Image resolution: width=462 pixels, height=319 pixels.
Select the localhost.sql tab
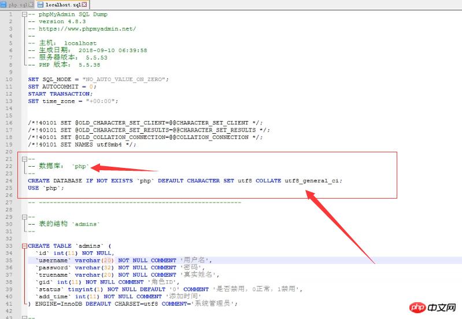tap(63, 5)
